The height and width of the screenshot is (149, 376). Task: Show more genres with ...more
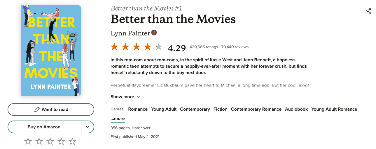click(x=118, y=119)
